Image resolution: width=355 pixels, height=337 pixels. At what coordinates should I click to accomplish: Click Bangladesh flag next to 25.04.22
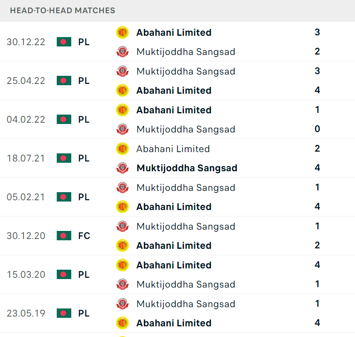coord(64,81)
